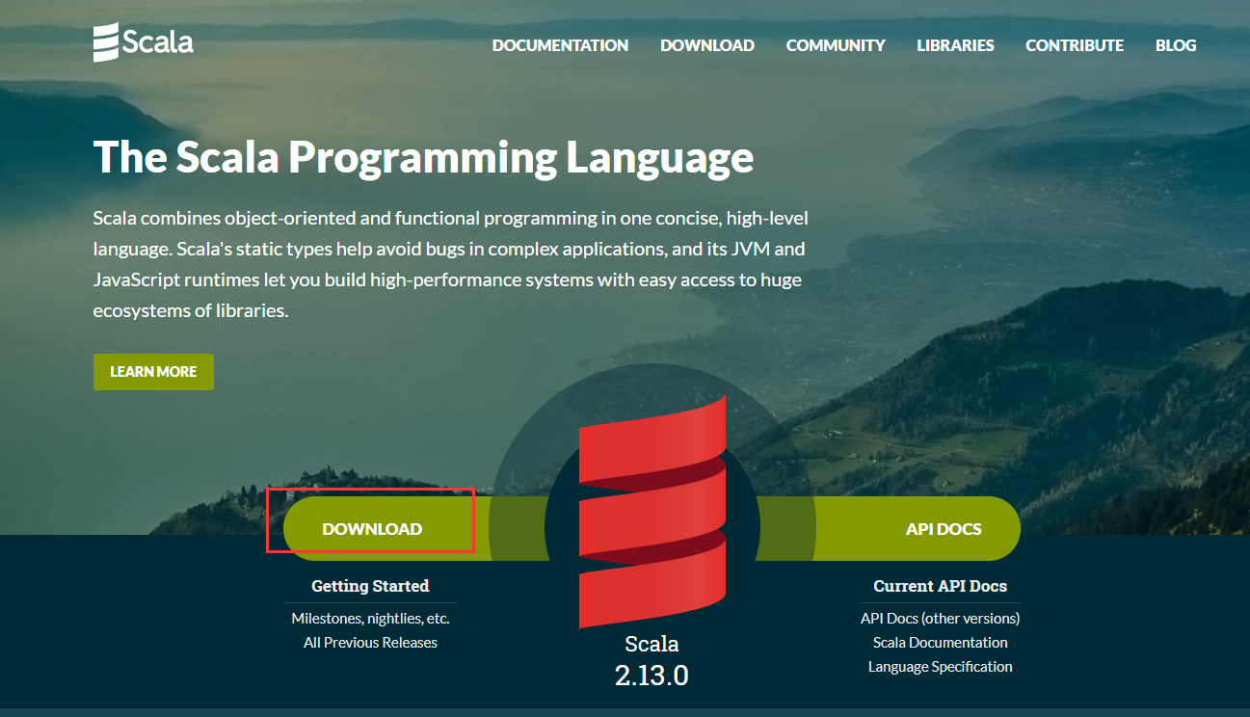Click the large red Scala spiral logo
Image resolution: width=1250 pixels, height=717 pixels.
tap(652, 511)
